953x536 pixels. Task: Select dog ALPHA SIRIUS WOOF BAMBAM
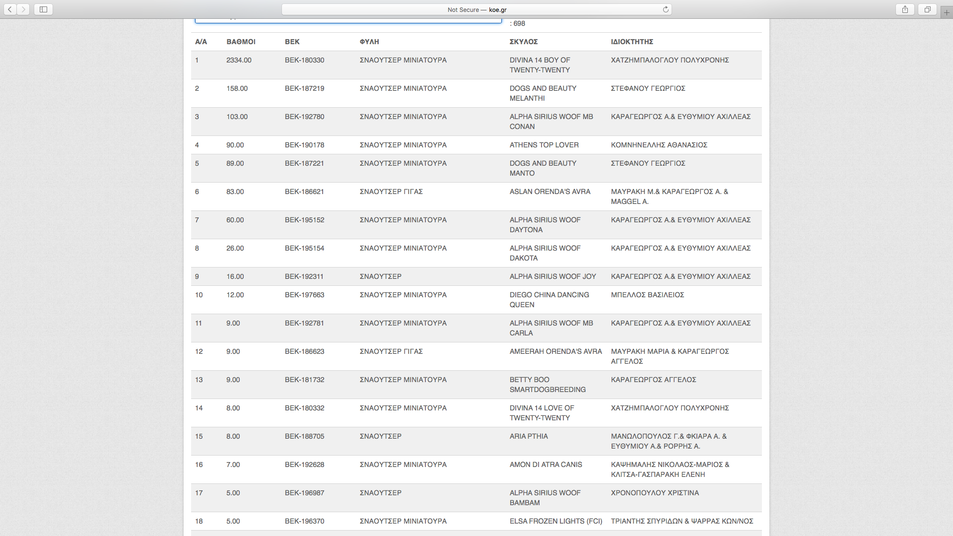(545, 498)
